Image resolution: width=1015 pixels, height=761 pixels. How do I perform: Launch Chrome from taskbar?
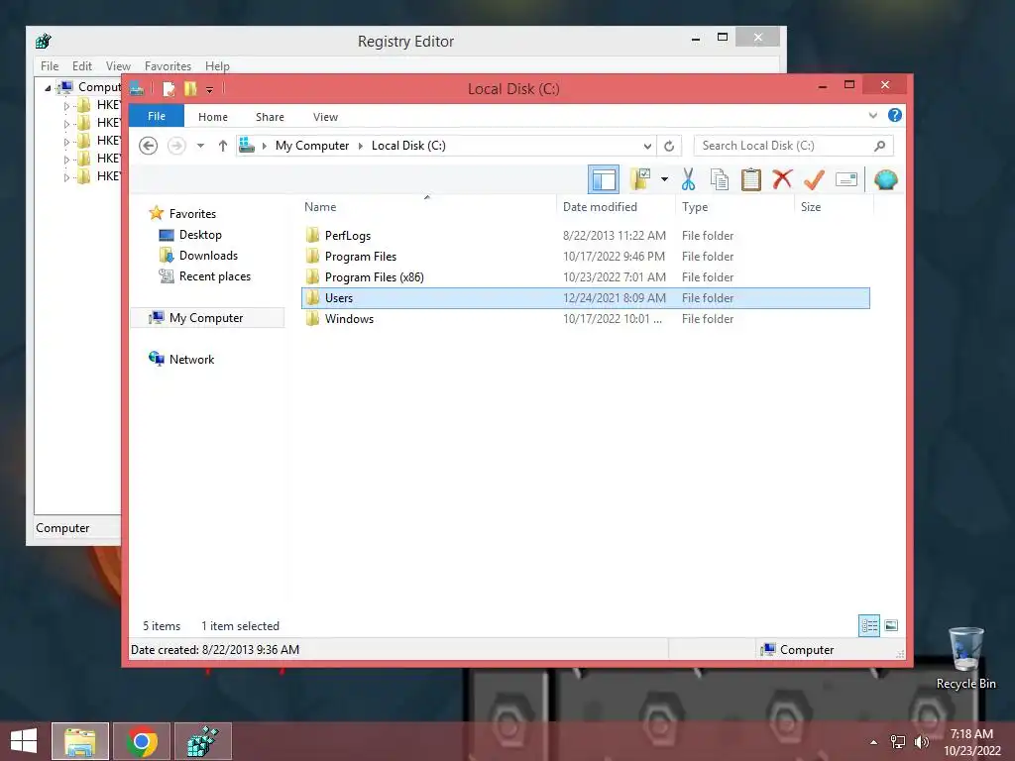pos(142,741)
